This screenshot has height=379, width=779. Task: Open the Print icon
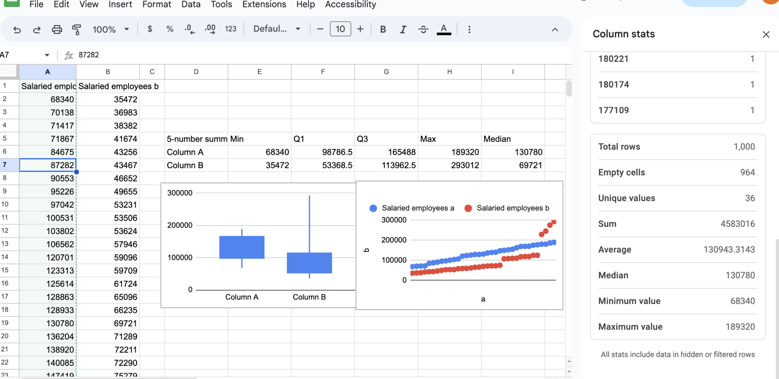[x=57, y=29]
